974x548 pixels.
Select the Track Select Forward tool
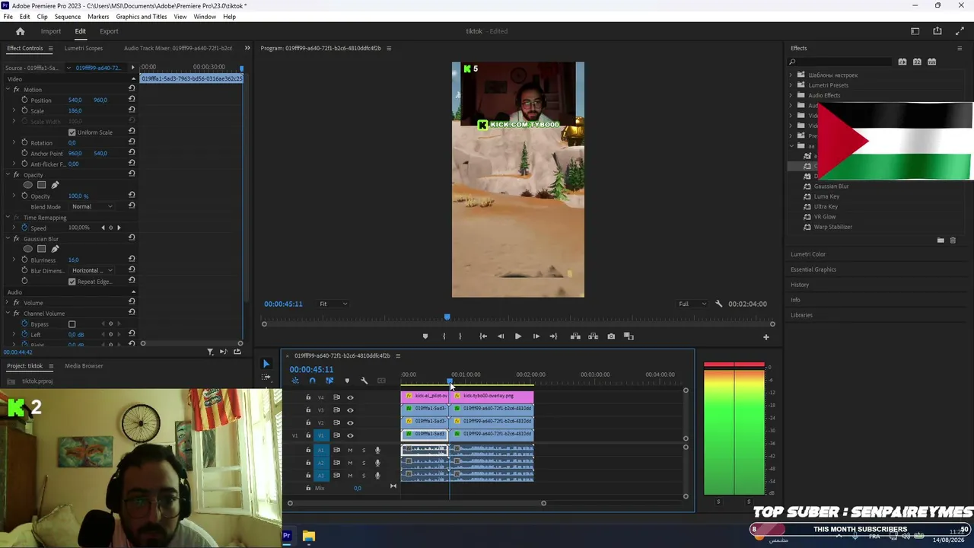coord(266,377)
